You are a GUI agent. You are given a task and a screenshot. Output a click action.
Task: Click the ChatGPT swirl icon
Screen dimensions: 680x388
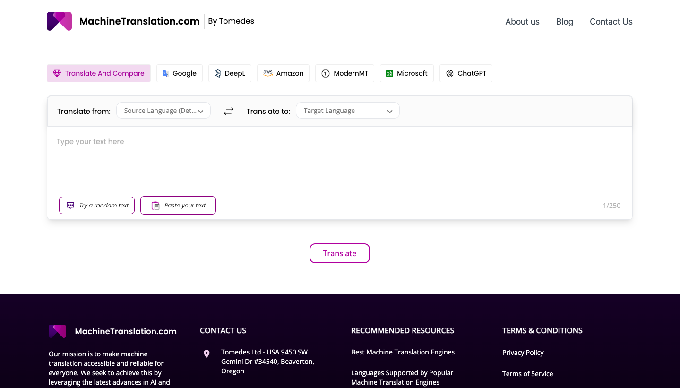point(450,73)
